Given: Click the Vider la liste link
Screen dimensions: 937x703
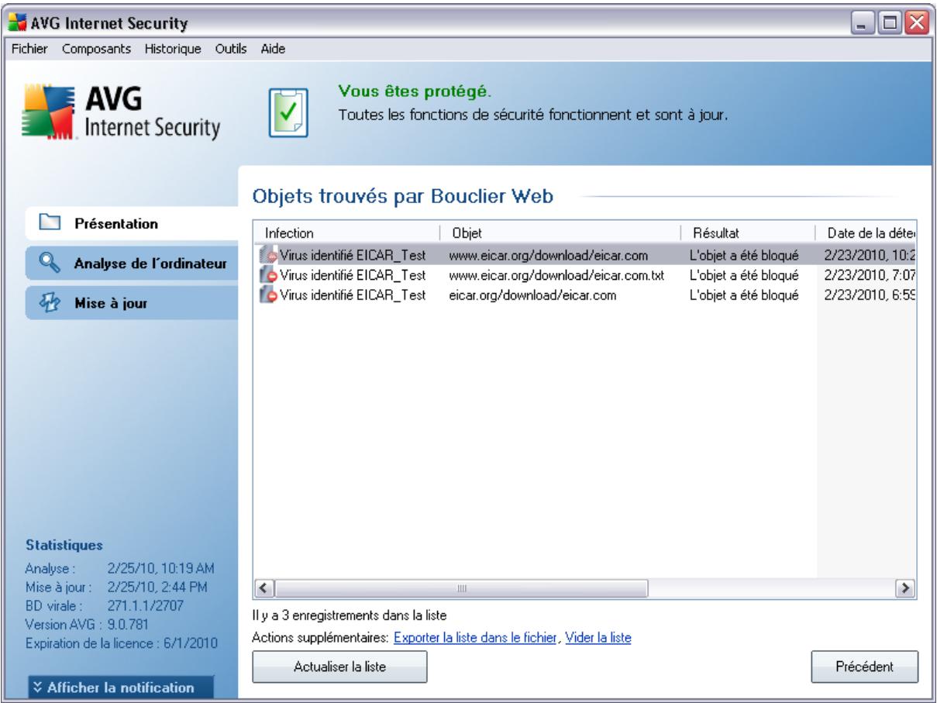Looking at the screenshot, I should coord(598,639).
